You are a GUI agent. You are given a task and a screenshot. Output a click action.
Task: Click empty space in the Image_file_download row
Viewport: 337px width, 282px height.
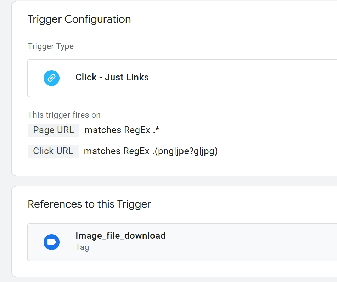pyautogui.click(x=247, y=242)
